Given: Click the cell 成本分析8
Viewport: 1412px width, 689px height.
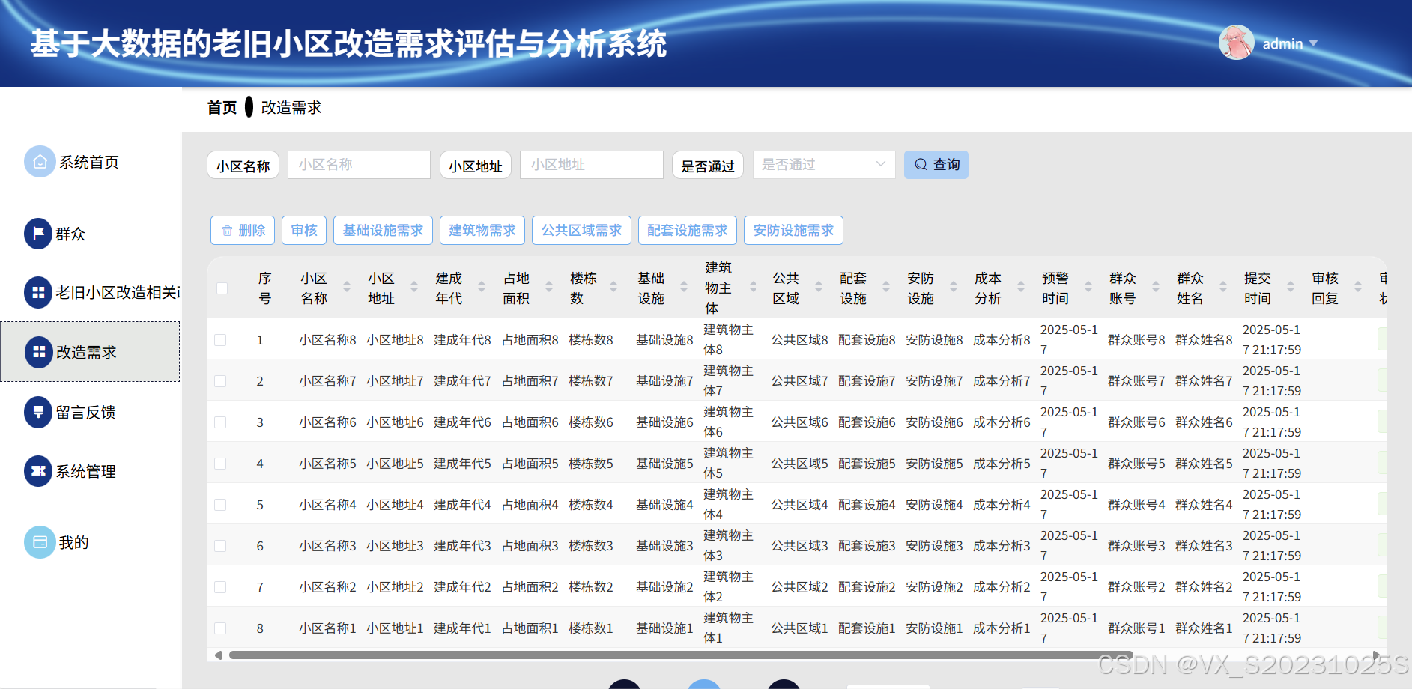Looking at the screenshot, I should (1002, 340).
